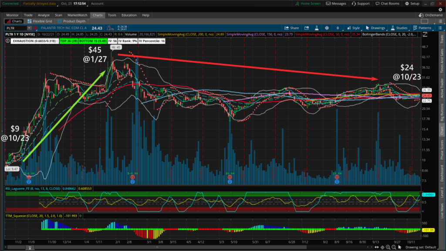
Task: Open the Drawings dropdown menu
Action: 376,27
